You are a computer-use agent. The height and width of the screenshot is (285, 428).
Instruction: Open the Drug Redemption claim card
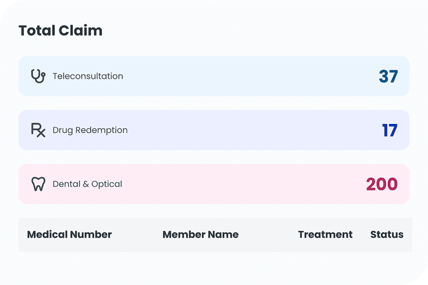(x=213, y=130)
